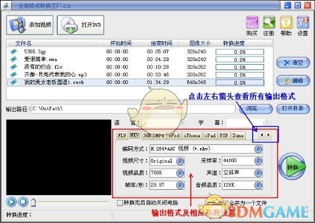Click the preview stop button
This screenshot has height=223, width=315.
(x=23, y=202)
